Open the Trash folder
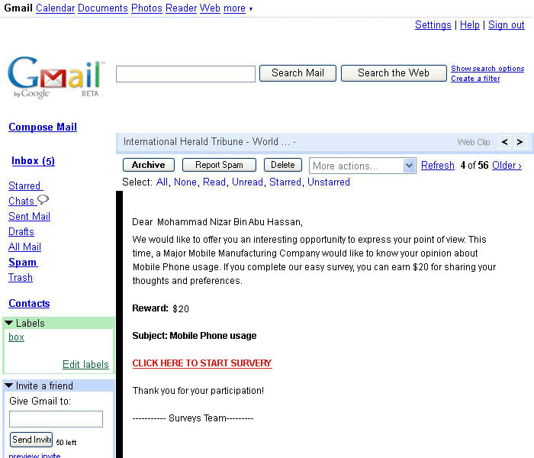Viewport: 534px width, 458px height. 21,278
